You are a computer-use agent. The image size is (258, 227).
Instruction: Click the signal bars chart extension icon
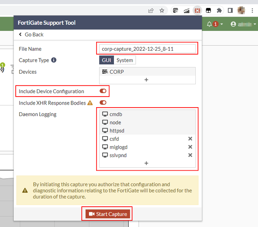coord(186,11)
